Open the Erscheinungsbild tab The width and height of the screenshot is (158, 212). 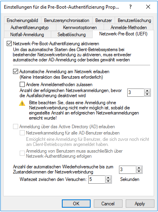[x=22, y=20]
